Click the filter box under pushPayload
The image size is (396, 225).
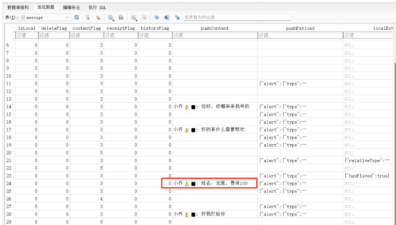[x=300, y=35]
